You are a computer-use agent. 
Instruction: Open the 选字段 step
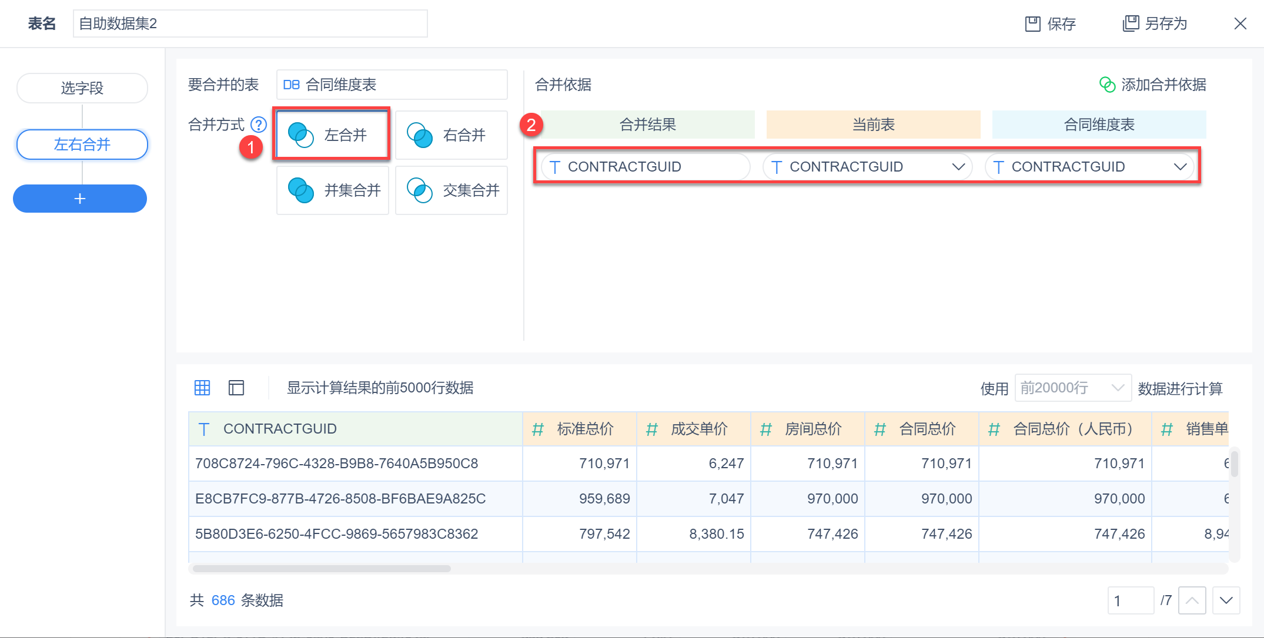click(x=82, y=88)
